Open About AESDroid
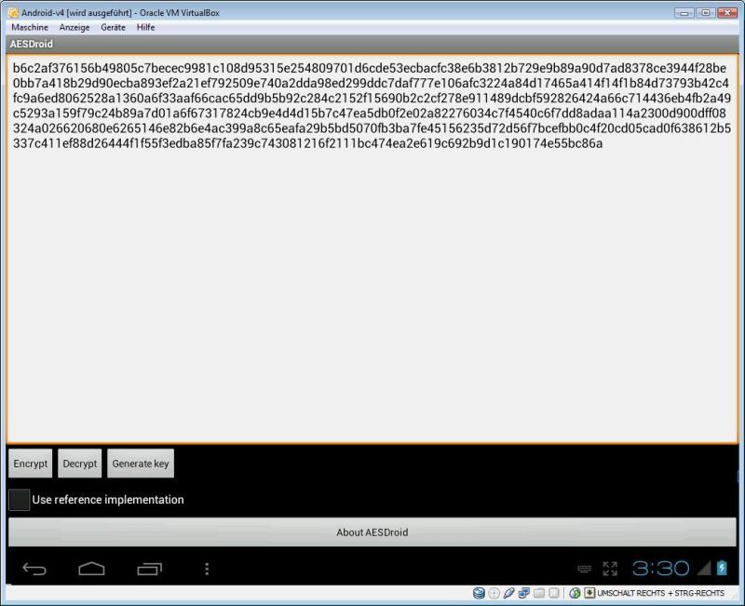Viewport: 745px width, 606px height. [372, 532]
